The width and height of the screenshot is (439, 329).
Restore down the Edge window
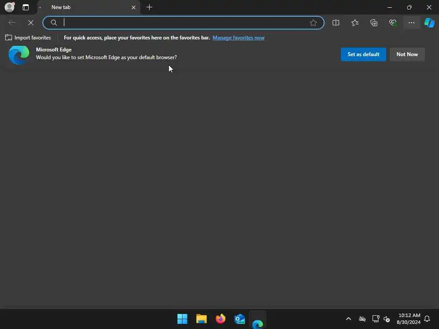click(409, 7)
